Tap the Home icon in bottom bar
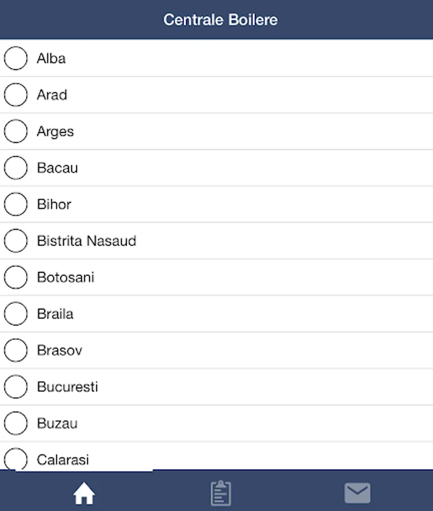The height and width of the screenshot is (511, 433). tap(84, 494)
